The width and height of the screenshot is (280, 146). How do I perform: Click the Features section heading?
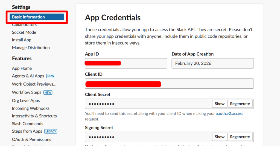(22, 58)
